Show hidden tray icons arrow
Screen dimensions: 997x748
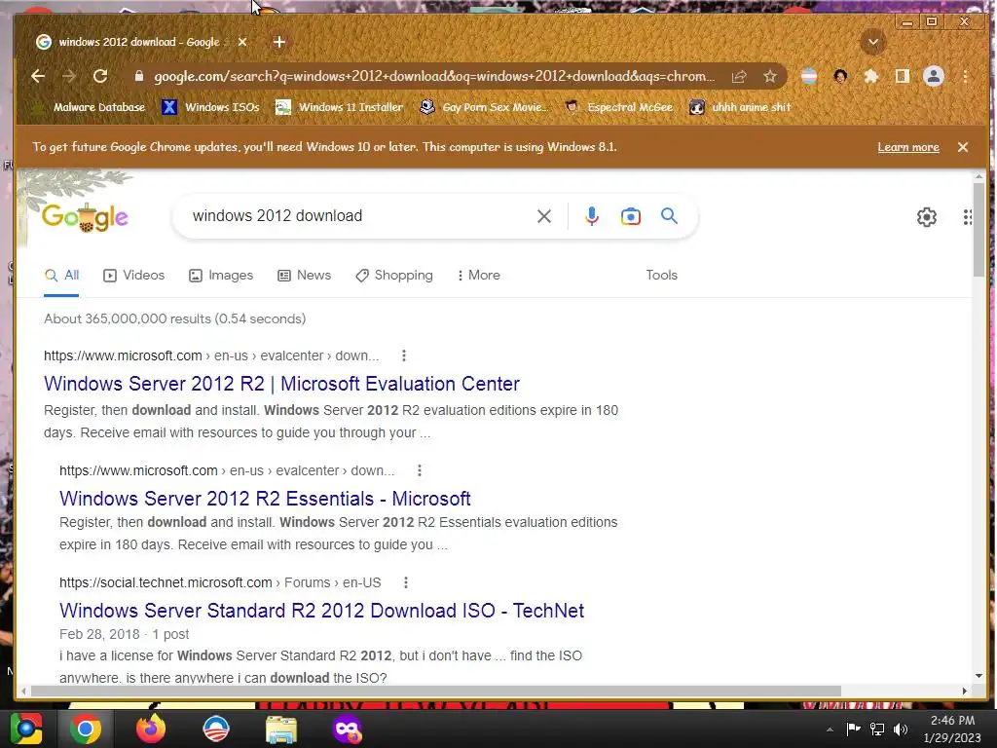pos(830,729)
